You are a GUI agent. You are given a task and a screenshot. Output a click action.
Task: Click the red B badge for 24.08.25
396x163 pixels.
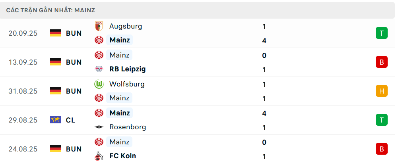[381, 149]
